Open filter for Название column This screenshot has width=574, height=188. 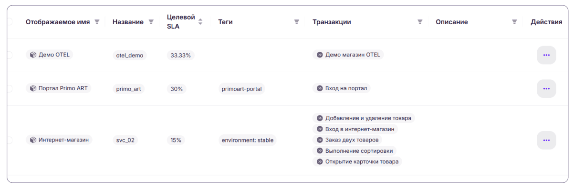pos(151,22)
